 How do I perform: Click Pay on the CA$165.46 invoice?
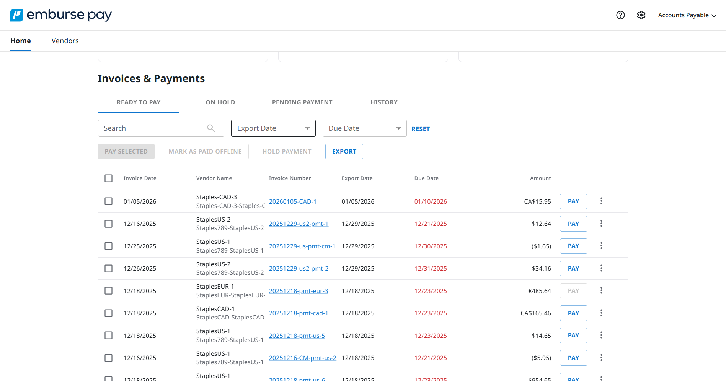click(573, 313)
